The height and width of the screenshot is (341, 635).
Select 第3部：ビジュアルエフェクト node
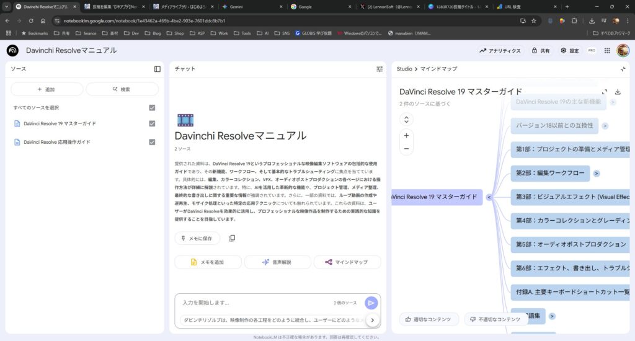[571, 197]
